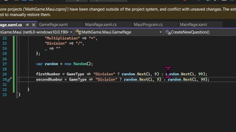
Task: Expand the MathGame.Maui.GamePage type dropdown arrow
Action: tap(161, 32)
